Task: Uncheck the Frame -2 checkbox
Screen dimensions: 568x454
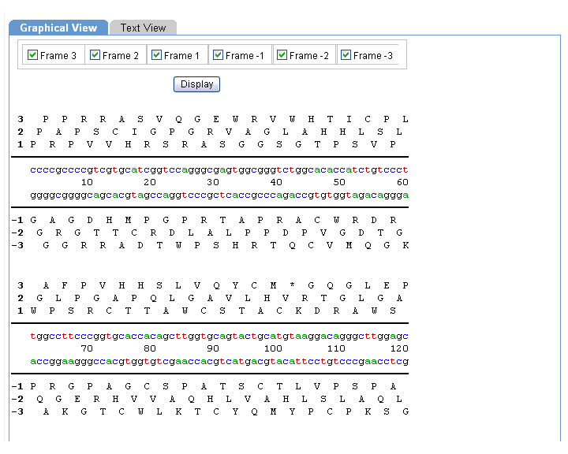Action: [x=282, y=55]
